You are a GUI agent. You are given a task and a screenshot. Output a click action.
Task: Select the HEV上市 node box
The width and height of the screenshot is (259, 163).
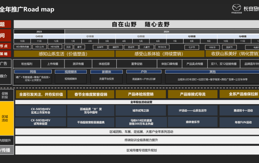click(40, 47)
